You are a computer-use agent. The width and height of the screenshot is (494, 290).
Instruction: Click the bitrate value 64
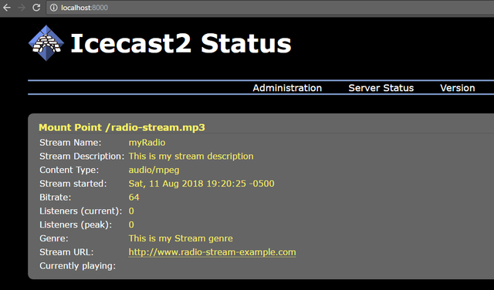click(x=134, y=197)
